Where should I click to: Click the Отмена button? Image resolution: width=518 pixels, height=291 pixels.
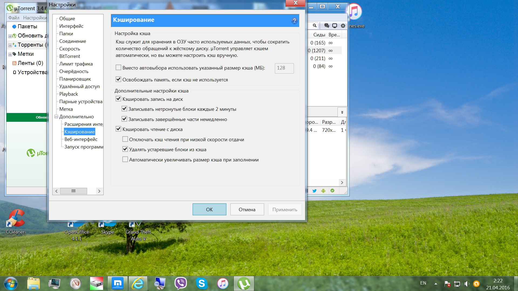pos(247,209)
